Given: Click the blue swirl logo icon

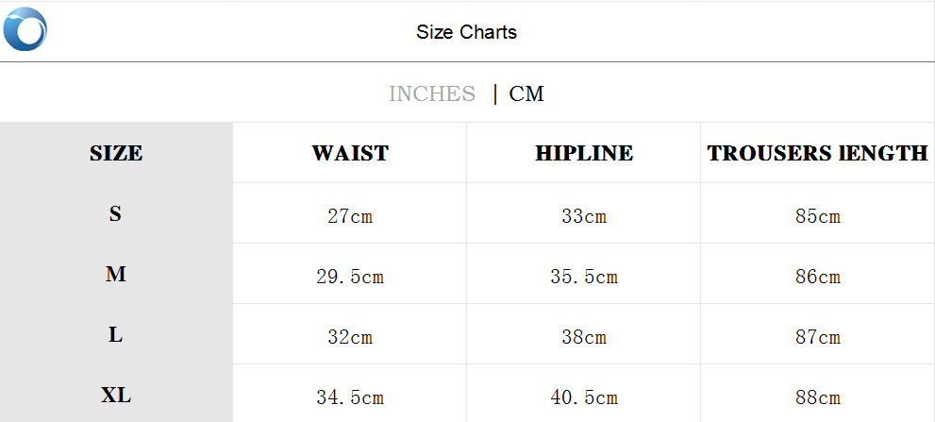Looking at the screenshot, I should (25, 29).
